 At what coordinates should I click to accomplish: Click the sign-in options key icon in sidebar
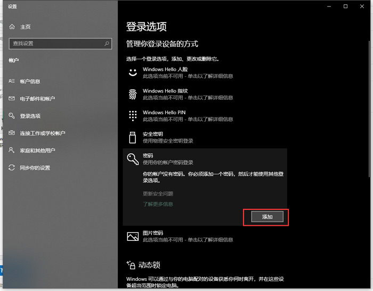[12, 115]
